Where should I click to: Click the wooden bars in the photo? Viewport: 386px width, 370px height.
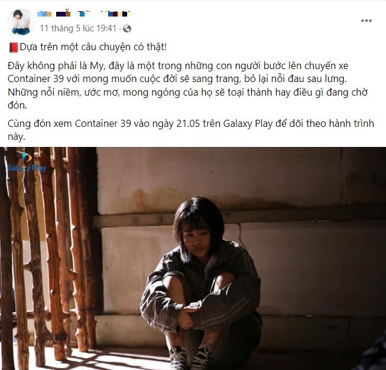(x=49, y=256)
